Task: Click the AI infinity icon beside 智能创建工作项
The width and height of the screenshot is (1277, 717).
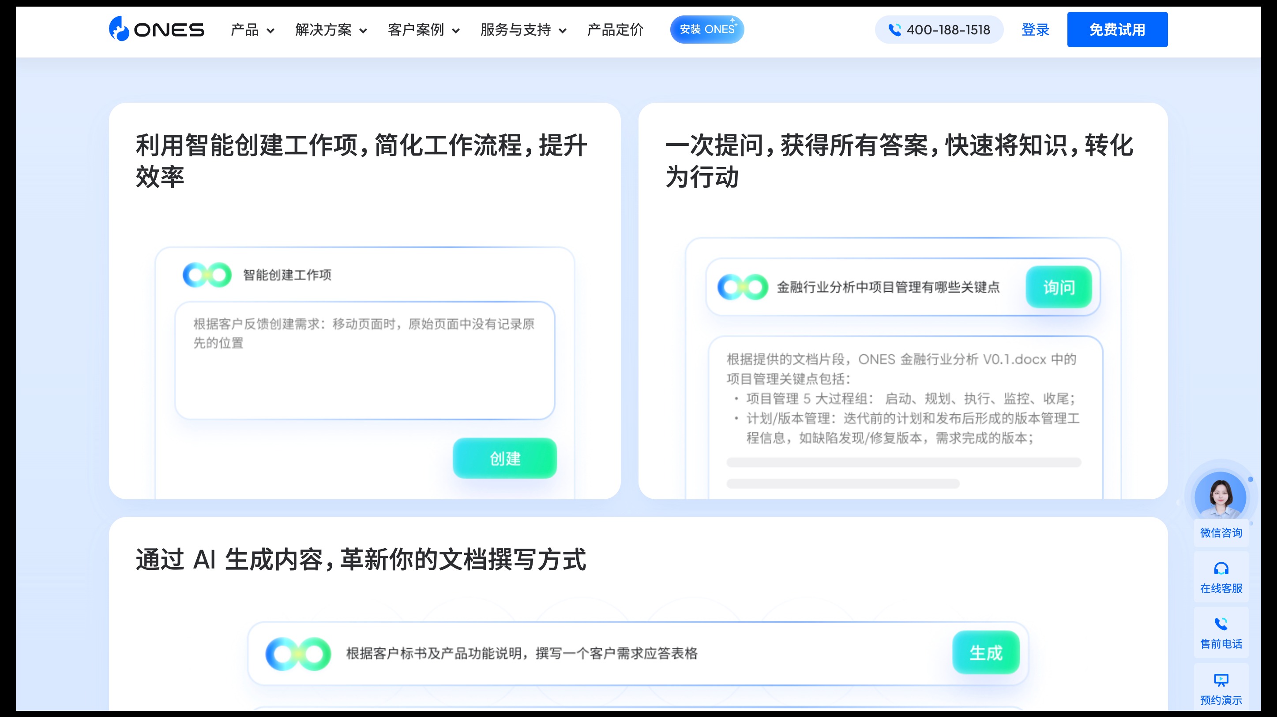Action: coord(207,273)
